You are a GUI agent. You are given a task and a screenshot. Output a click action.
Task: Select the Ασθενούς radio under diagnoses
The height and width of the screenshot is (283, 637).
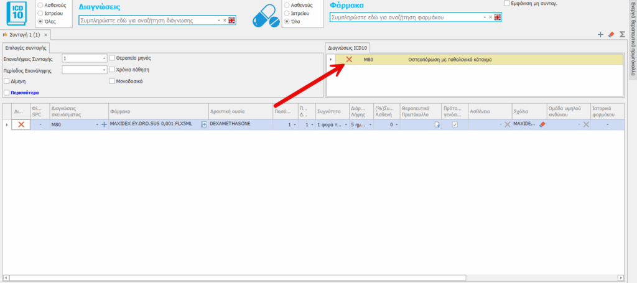(x=41, y=4)
